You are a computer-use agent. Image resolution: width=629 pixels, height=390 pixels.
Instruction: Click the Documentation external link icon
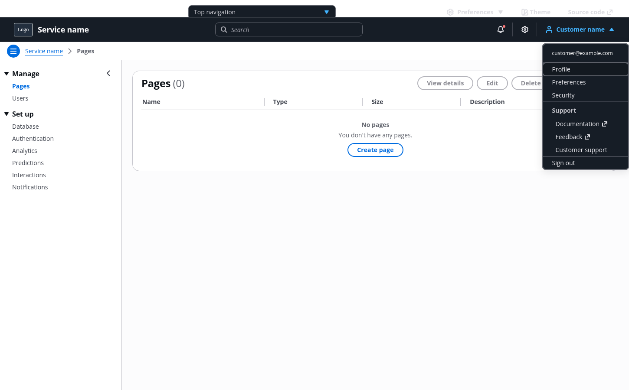[605, 124]
